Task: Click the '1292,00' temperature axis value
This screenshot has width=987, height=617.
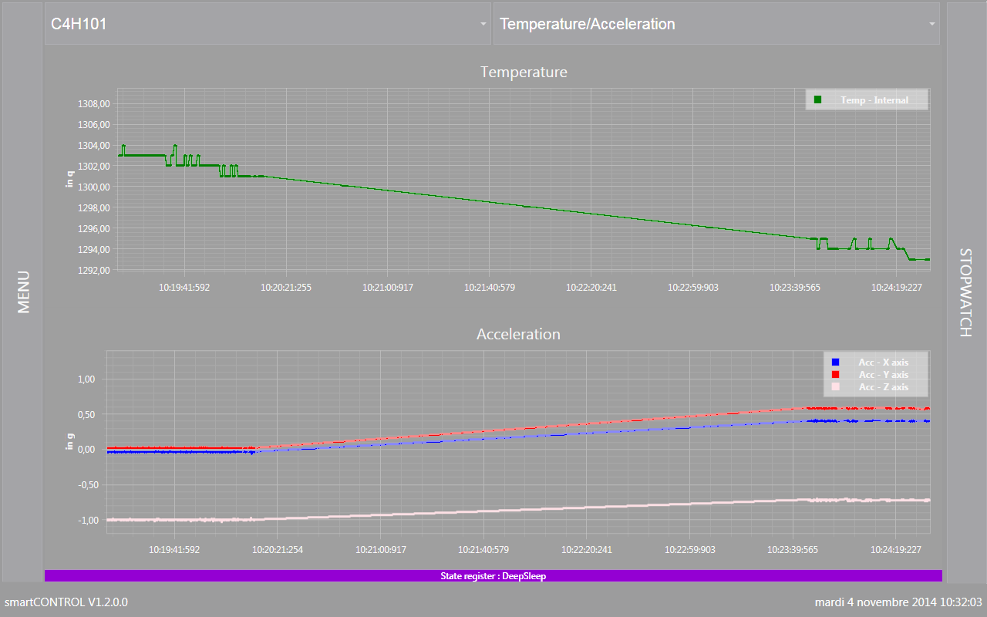Action: point(94,271)
